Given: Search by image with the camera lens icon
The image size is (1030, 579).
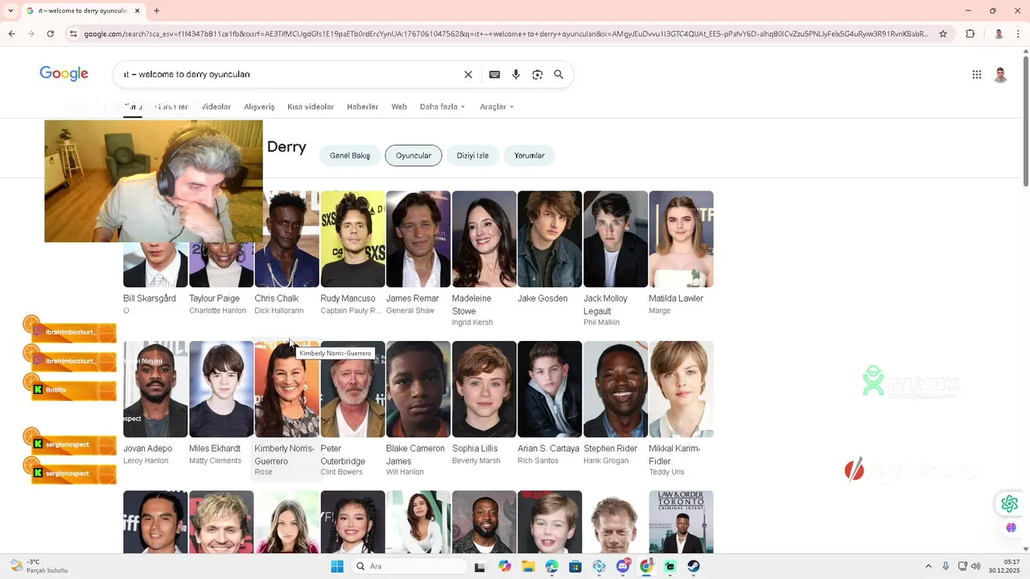Looking at the screenshot, I should 538,75.
